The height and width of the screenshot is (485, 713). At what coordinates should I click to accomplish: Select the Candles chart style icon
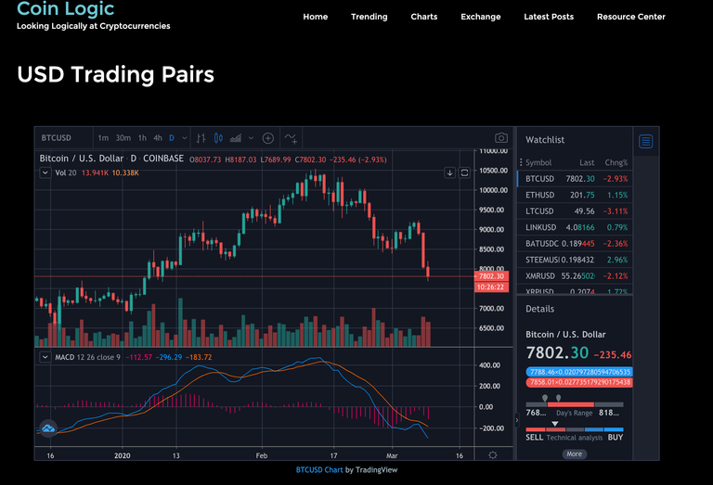point(218,138)
